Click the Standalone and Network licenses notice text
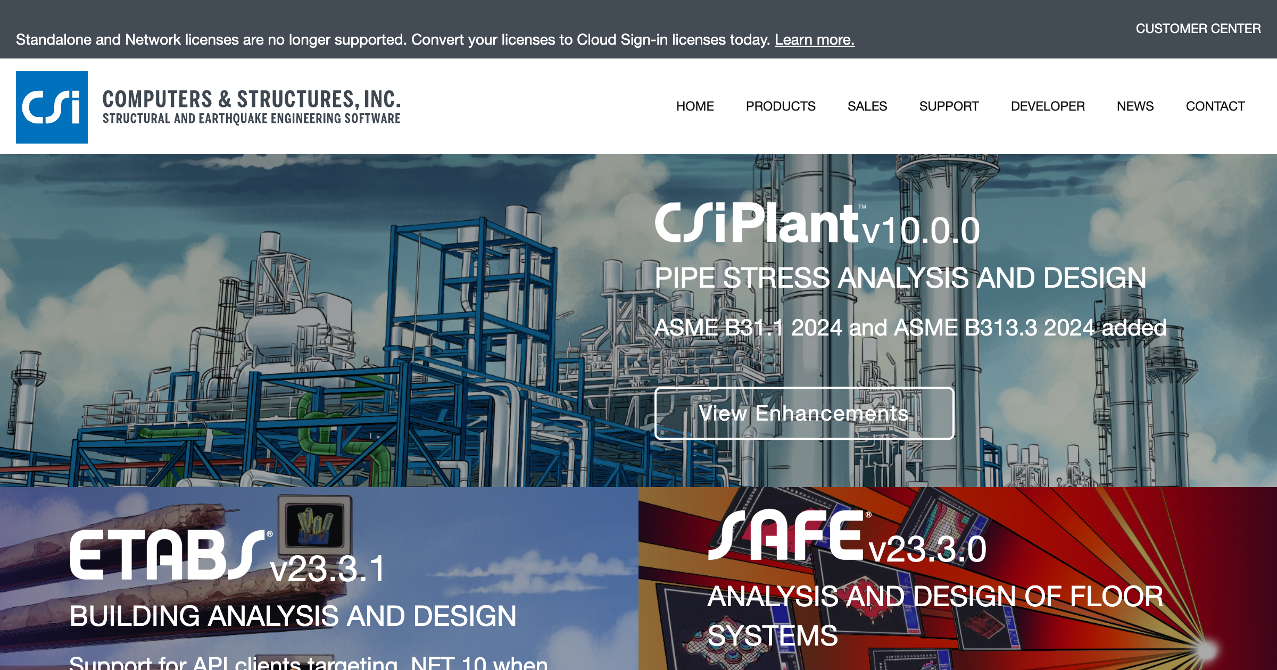Screen dimensions: 1277x670 pos(393,40)
